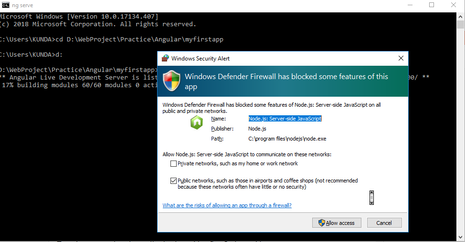Click the green Node.js hexagon icon
This screenshot has height=242, width=465.
click(x=196, y=123)
